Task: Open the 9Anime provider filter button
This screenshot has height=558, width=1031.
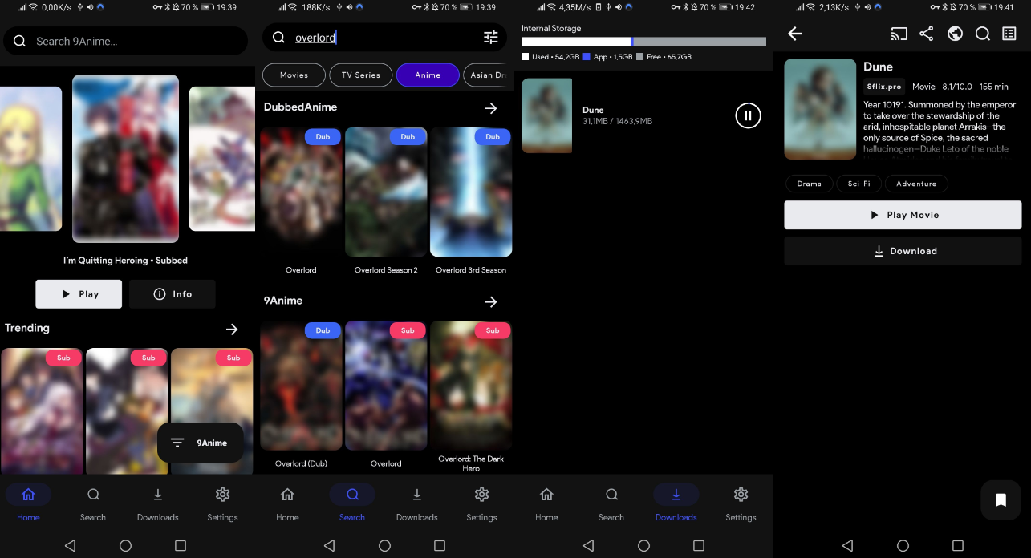Action: pos(201,443)
